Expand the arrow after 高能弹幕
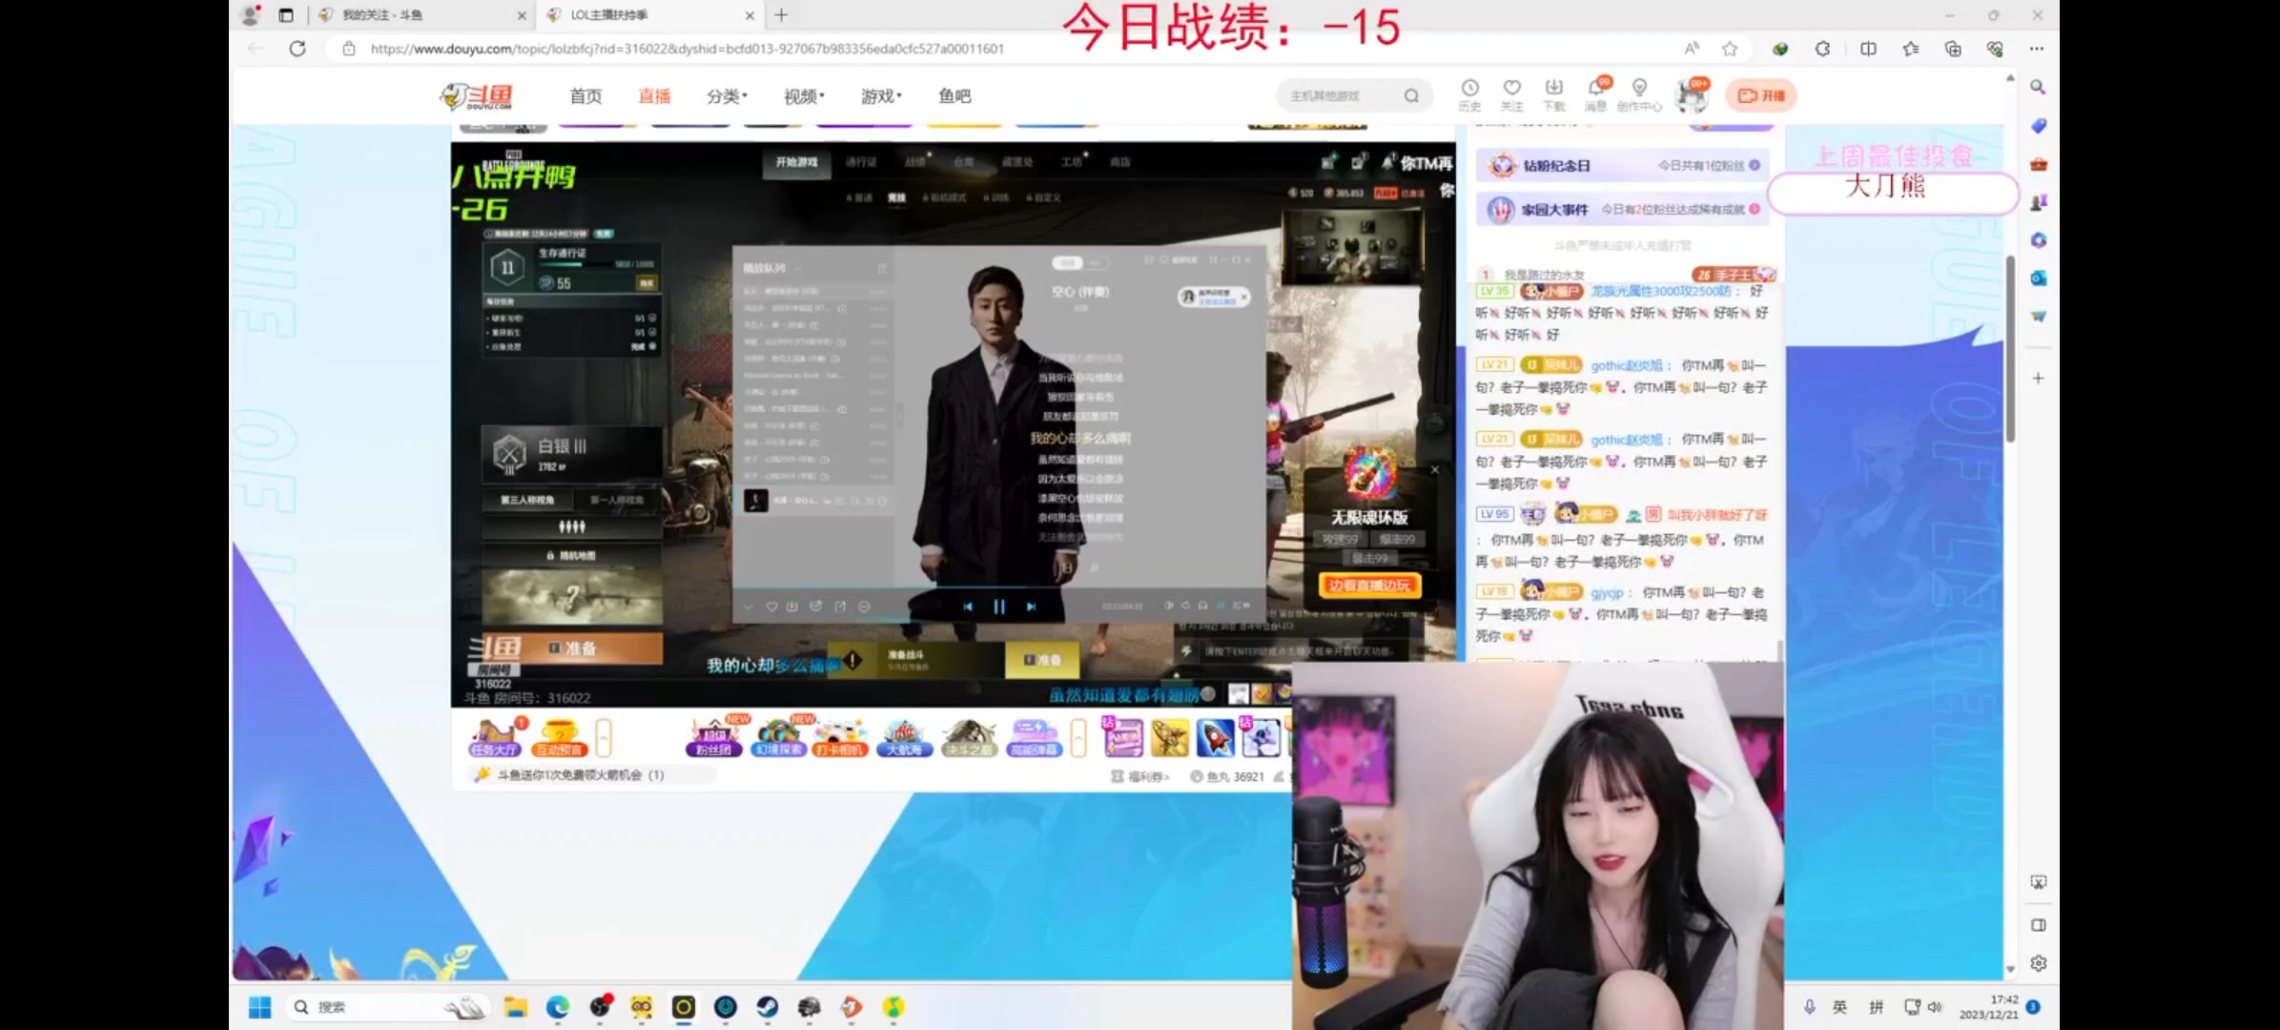 coord(1078,737)
